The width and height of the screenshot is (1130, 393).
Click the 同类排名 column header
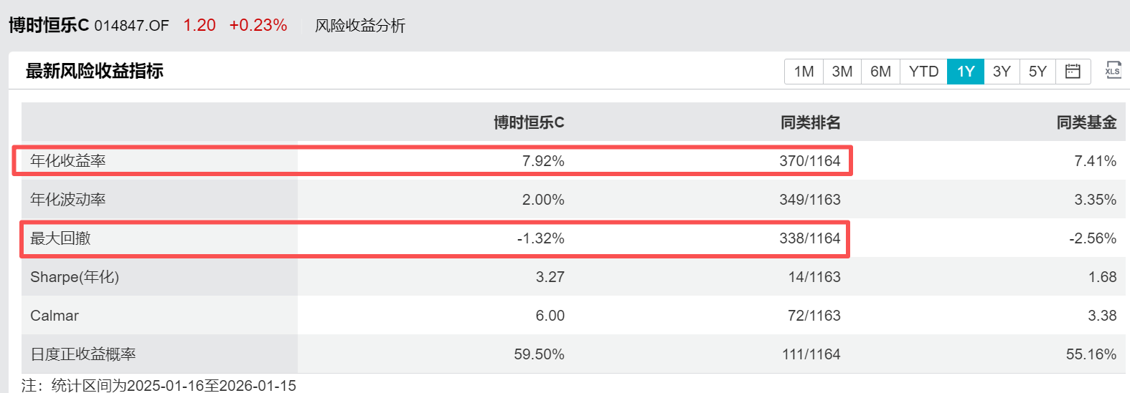point(810,122)
